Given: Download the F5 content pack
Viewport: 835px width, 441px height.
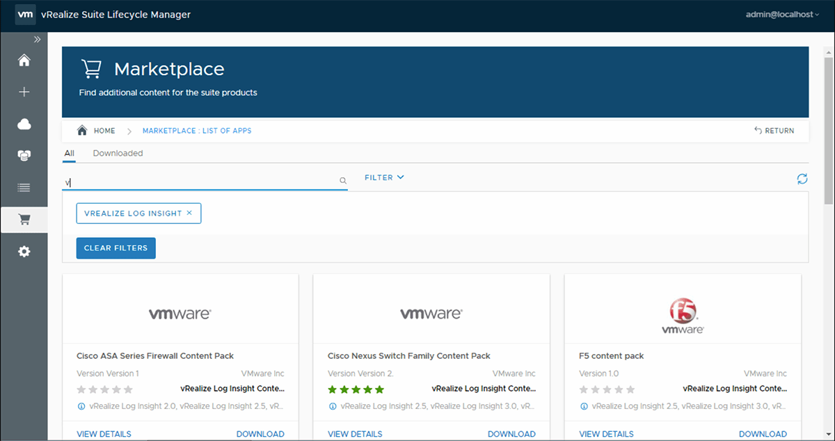Looking at the screenshot, I should [763, 433].
